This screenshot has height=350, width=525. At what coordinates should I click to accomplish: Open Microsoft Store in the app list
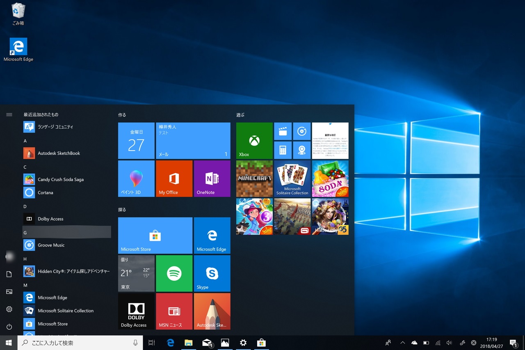click(x=67, y=324)
